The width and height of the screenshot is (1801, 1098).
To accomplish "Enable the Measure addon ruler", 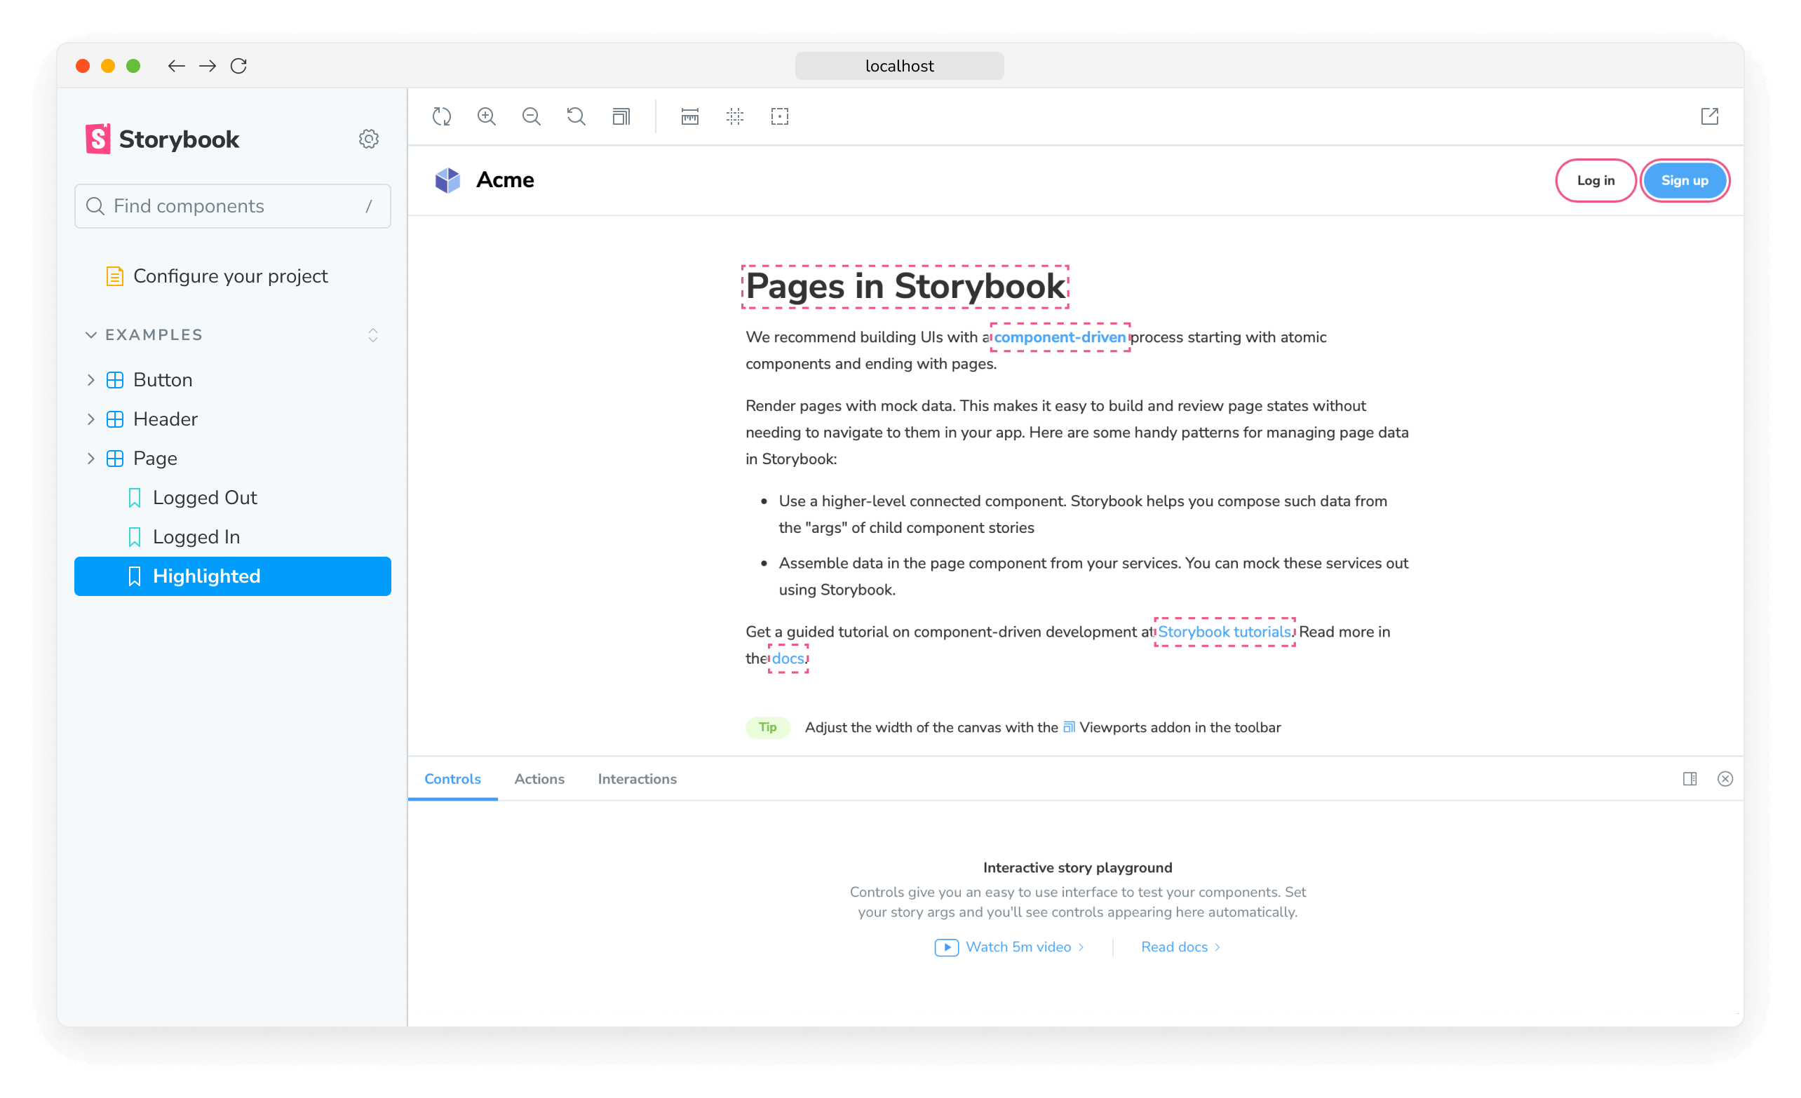I will (x=689, y=117).
